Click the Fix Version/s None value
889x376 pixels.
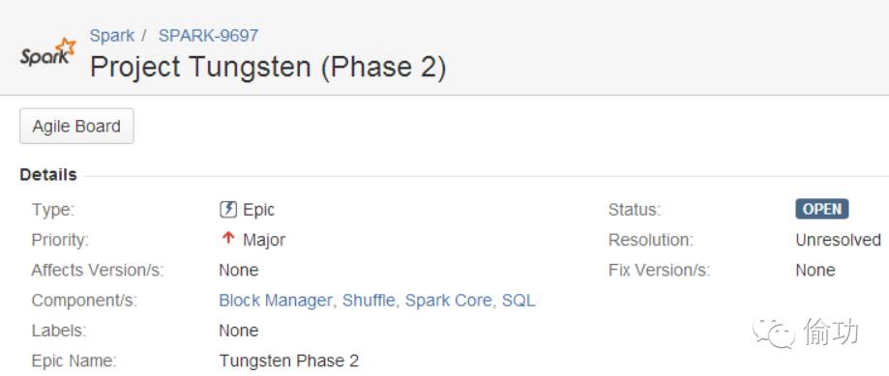[815, 270]
